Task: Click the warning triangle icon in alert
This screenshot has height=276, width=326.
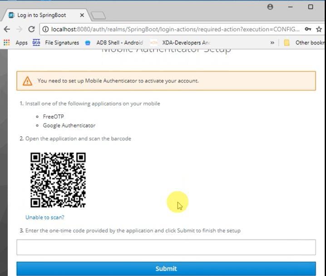Action: [x=27, y=81]
